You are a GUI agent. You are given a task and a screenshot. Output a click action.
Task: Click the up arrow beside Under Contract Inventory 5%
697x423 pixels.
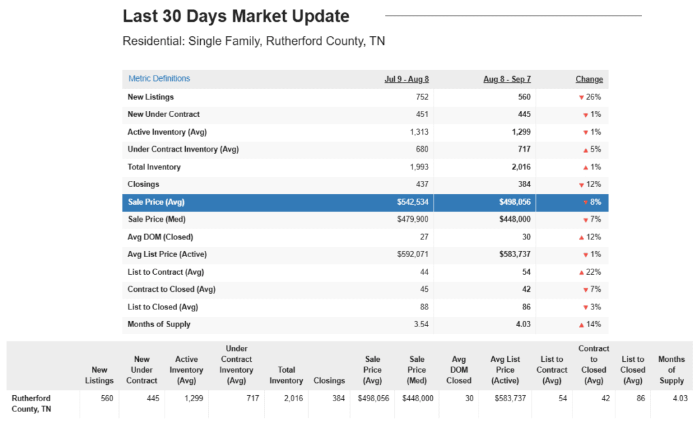[x=585, y=150]
